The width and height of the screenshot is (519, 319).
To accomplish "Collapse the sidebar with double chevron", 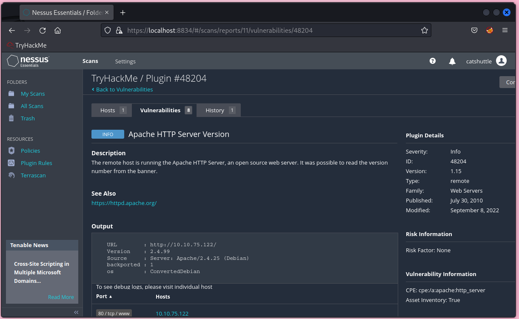I will click(x=76, y=312).
